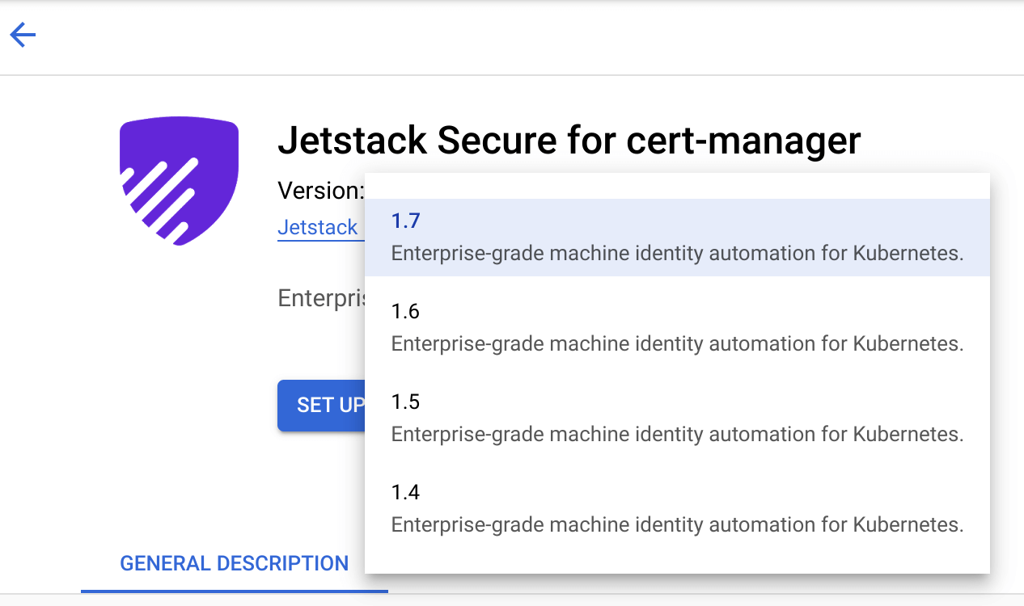Screen dimensions: 1024x606
Task: Pick version 1.5 option
Action: (x=677, y=419)
